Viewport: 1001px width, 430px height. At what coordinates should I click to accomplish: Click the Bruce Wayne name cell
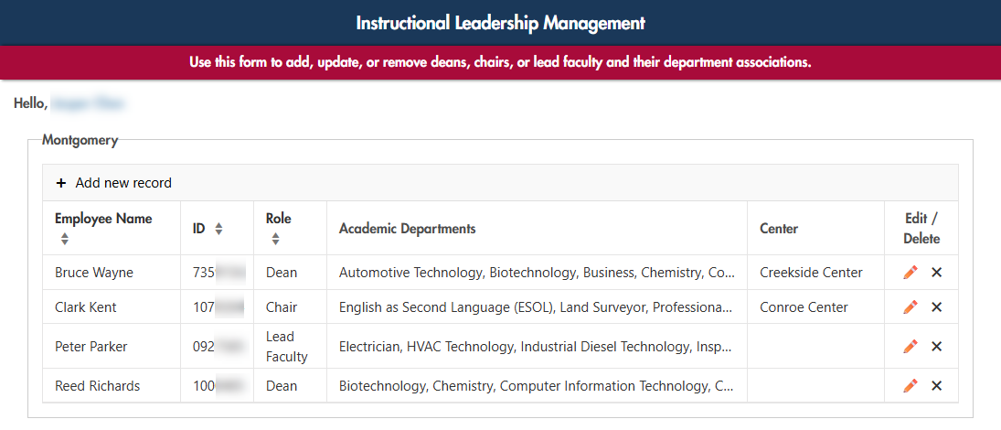click(x=94, y=273)
